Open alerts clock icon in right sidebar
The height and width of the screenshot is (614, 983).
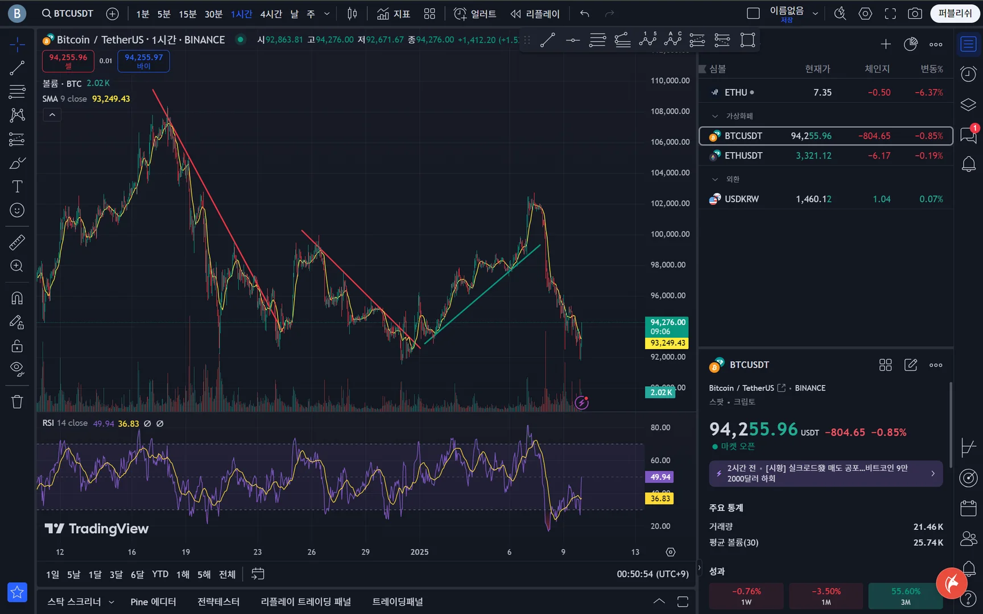click(x=968, y=74)
